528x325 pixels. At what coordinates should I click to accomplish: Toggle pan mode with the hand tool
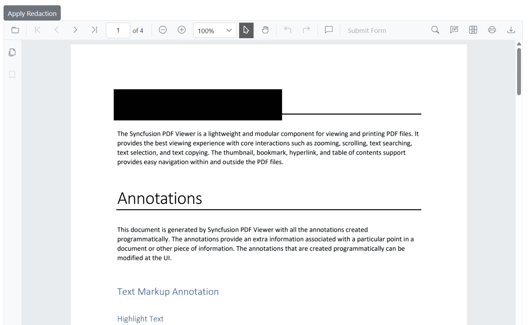pos(265,30)
